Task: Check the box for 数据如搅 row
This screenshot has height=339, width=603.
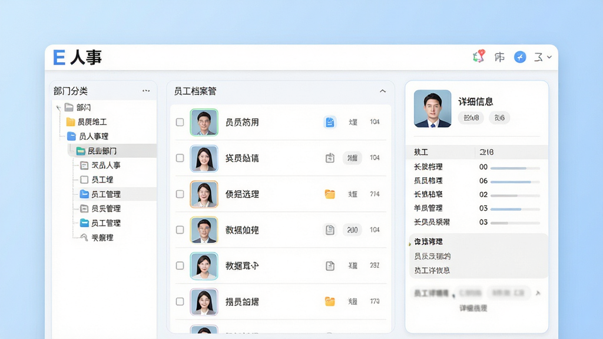Action: pyautogui.click(x=180, y=230)
